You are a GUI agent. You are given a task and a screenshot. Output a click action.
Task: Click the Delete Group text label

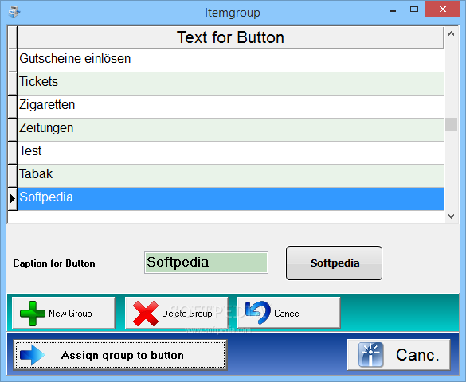(x=187, y=314)
